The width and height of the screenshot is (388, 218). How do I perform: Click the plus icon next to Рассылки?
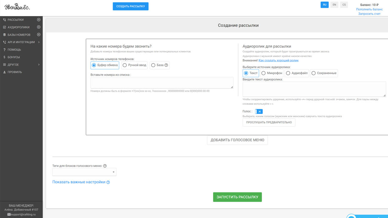39,20
